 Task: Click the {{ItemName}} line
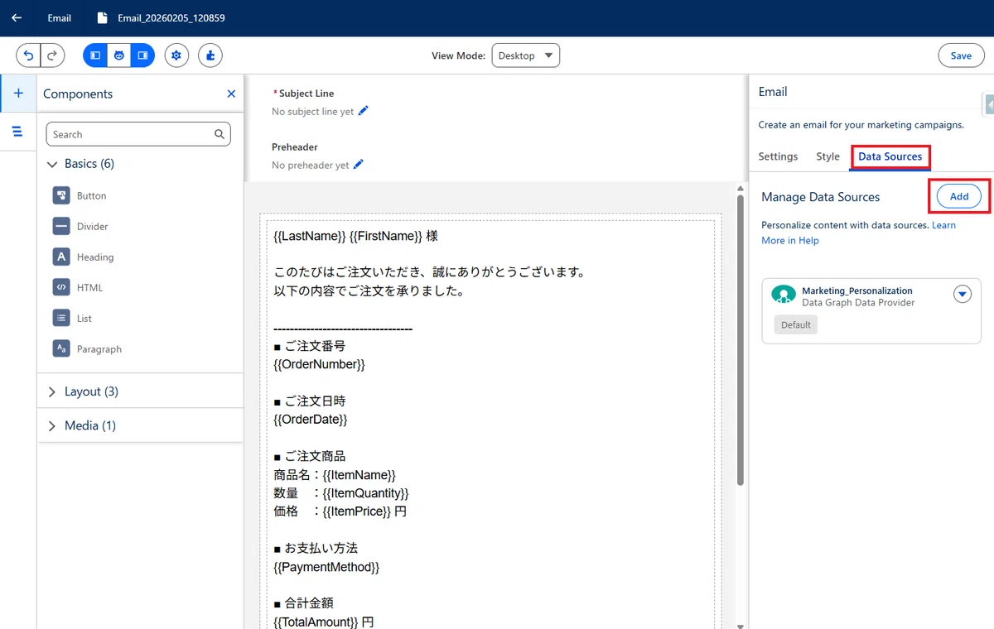coord(335,474)
